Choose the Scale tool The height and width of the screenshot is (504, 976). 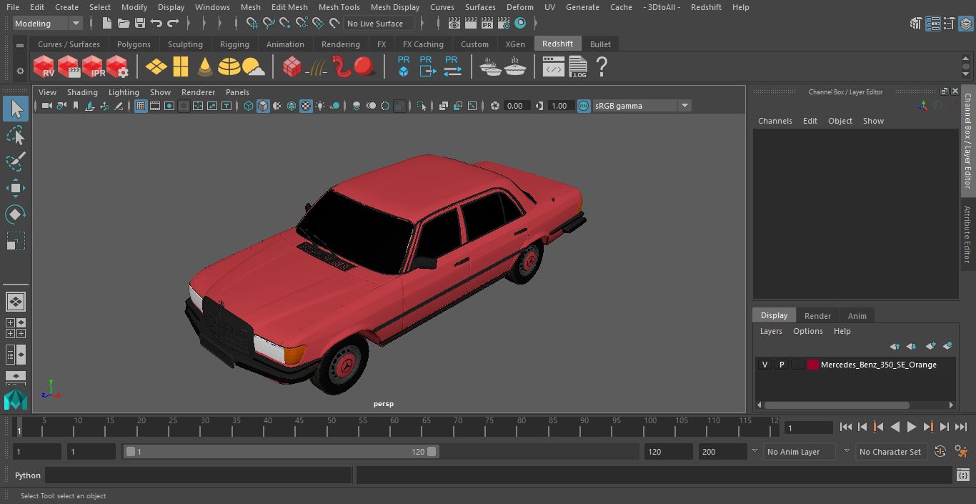pos(16,241)
